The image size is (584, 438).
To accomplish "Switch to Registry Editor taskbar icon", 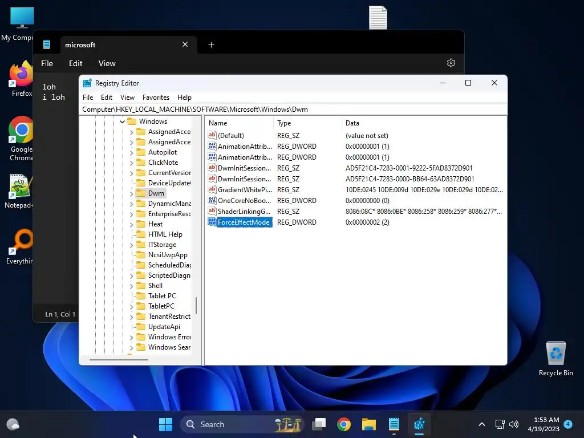I will coord(419,424).
